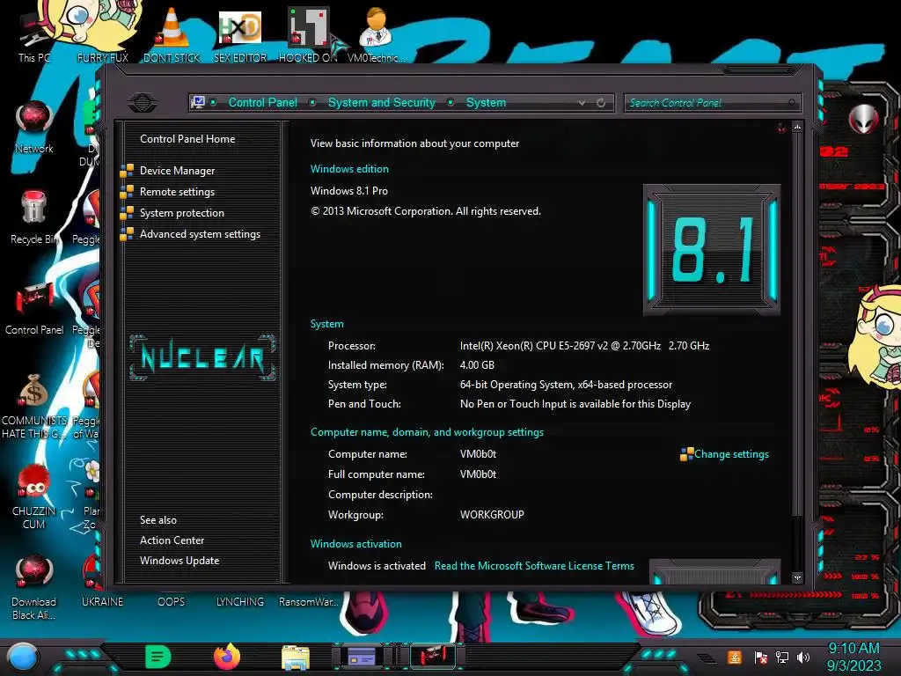Open the FURRY FUX desktop shortcut
Image resolution: width=901 pixels, height=676 pixels.
[102, 34]
